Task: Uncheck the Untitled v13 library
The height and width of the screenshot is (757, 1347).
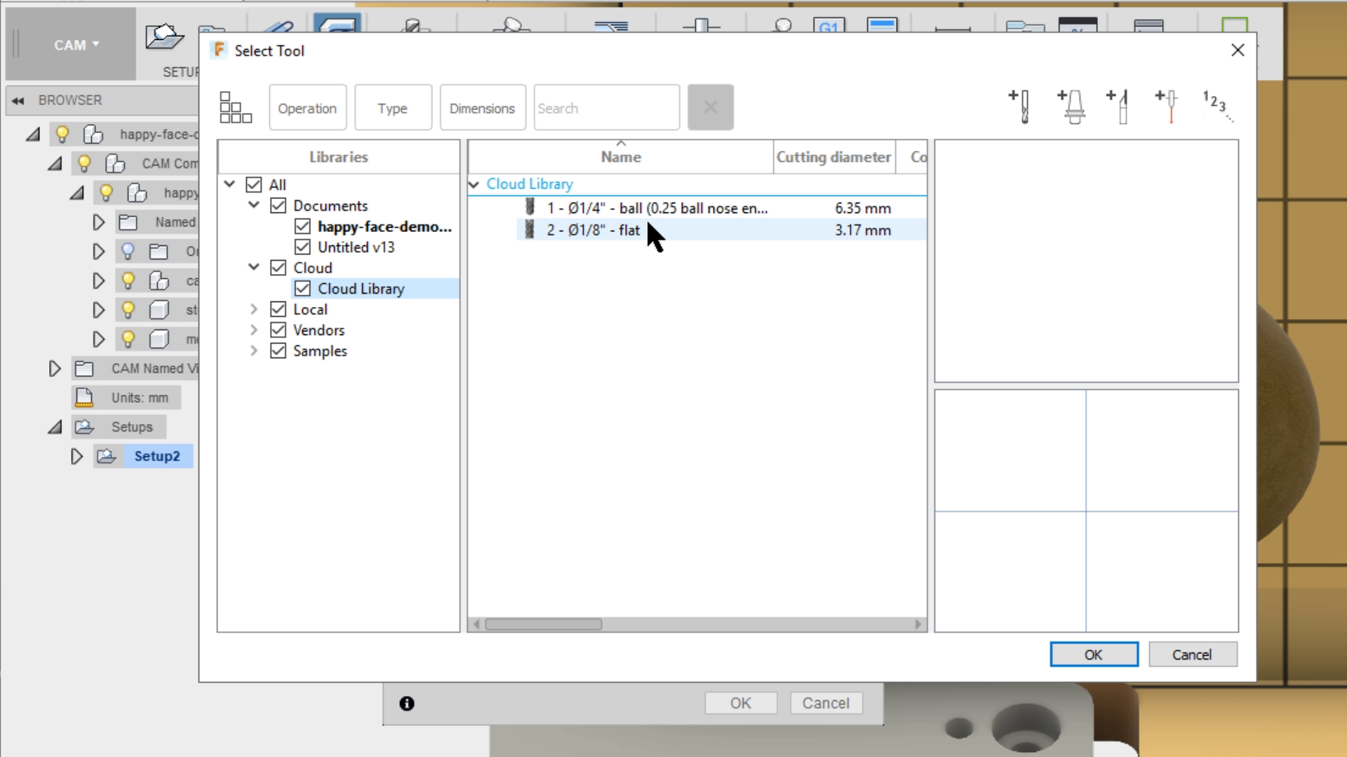Action: (x=302, y=247)
